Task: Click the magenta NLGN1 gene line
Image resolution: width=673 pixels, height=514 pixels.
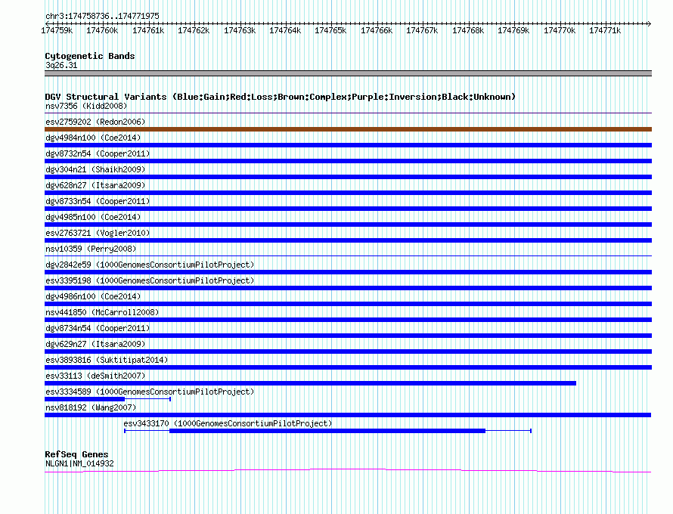Action: click(348, 471)
